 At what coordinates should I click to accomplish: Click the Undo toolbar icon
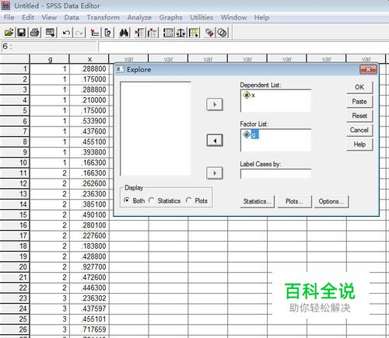[67, 33]
